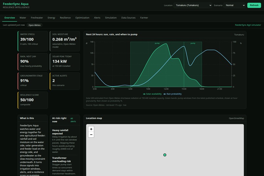Click the At risk right now heading

coord(59,120)
